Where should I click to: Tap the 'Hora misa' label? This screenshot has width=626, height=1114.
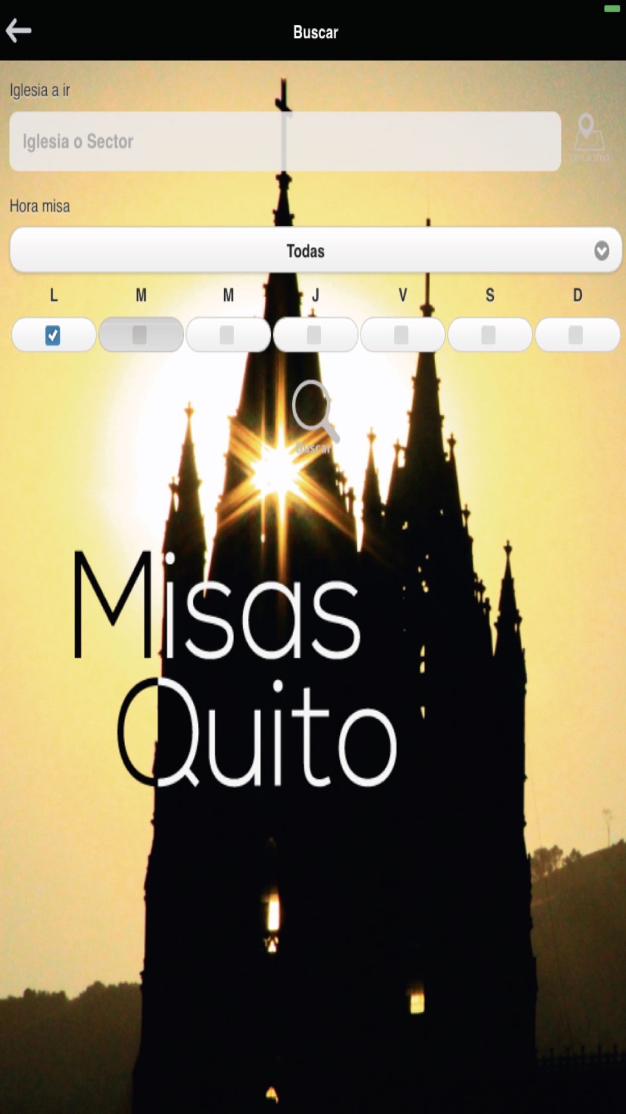pos(39,206)
